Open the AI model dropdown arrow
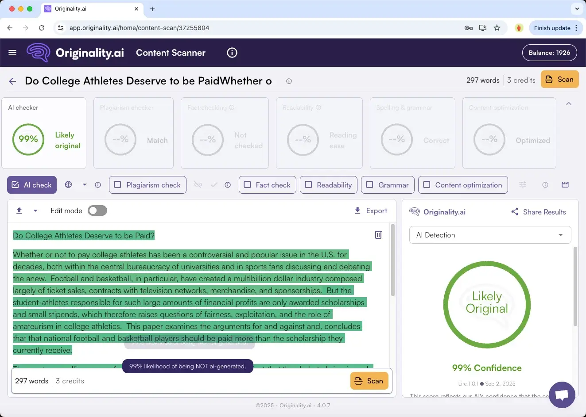 pos(85,185)
